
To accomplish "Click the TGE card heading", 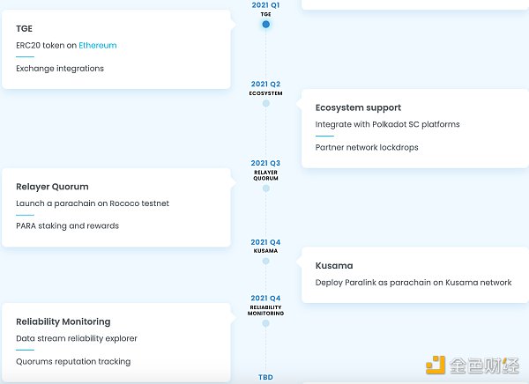I will pos(25,28).
